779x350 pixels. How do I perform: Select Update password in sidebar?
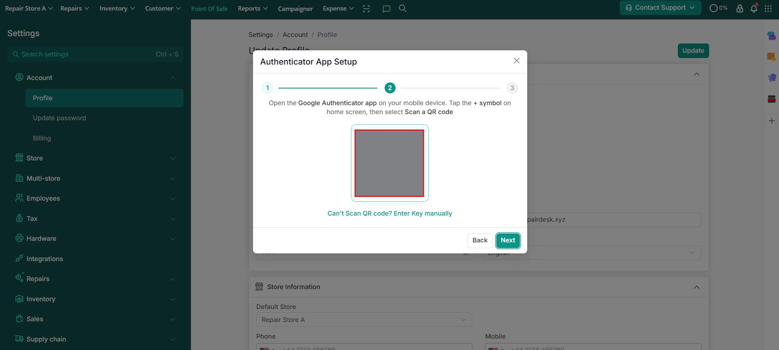tap(59, 118)
